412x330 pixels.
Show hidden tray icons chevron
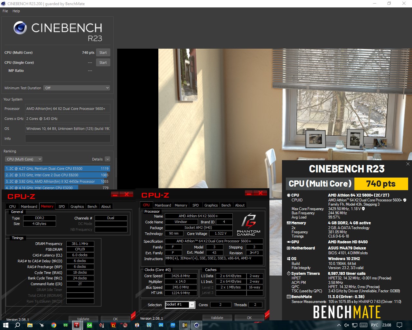[x=339, y=325]
